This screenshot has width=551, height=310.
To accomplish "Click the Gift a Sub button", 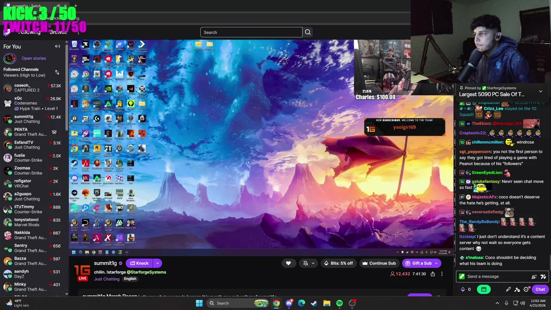I will [x=418, y=263].
